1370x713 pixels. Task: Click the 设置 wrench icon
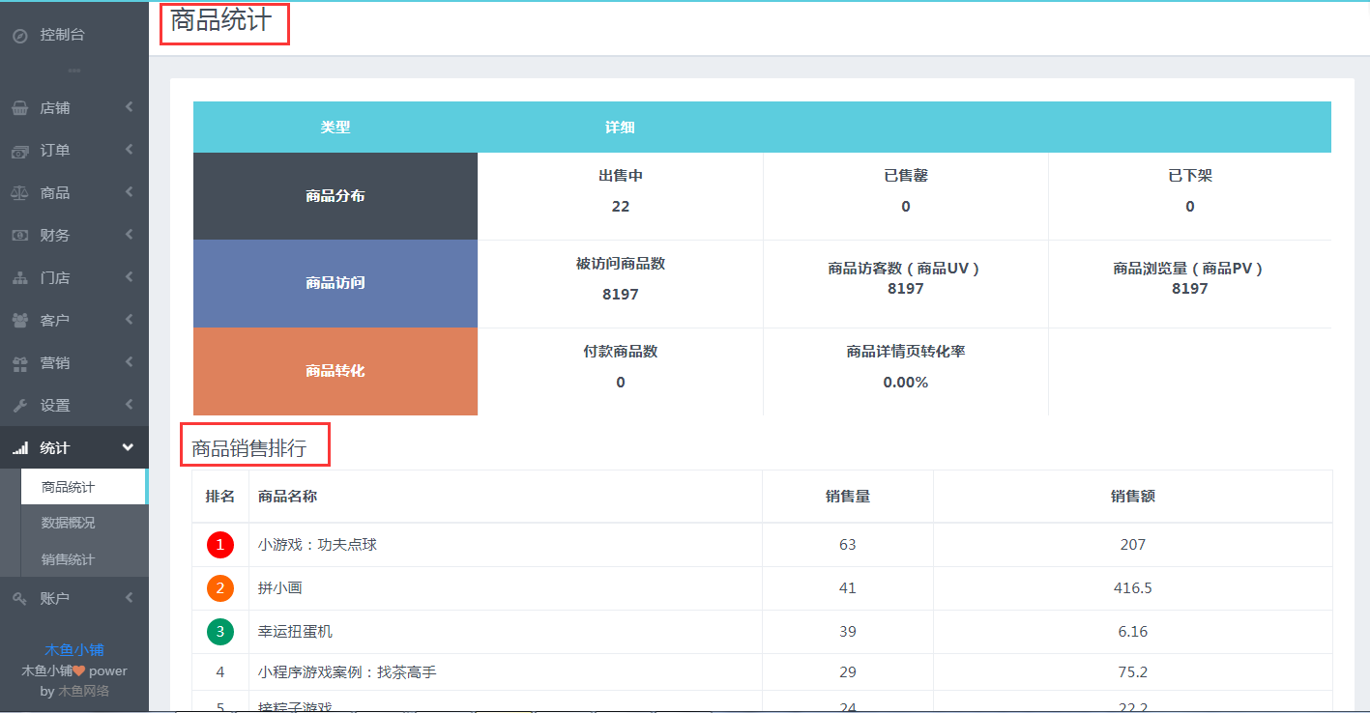[x=19, y=406]
